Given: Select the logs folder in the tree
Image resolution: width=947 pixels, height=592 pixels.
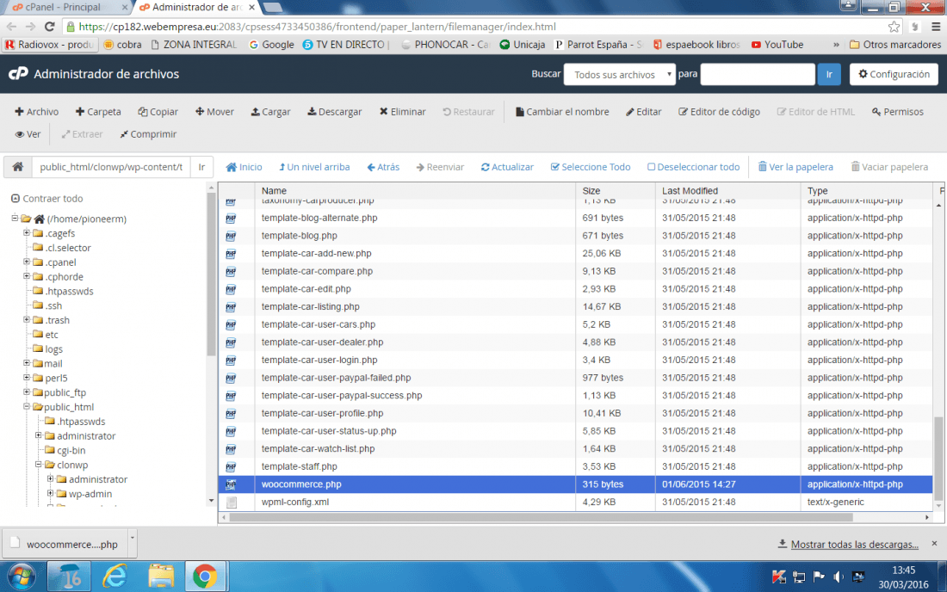Looking at the screenshot, I should pos(53,348).
